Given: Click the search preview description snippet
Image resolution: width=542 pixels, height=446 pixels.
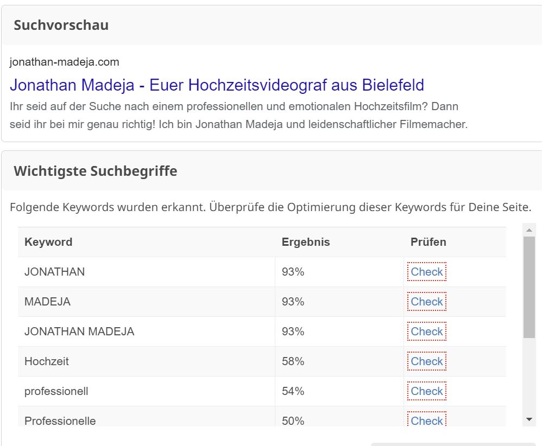Looking at the screenshot, I should click(238, 116).
